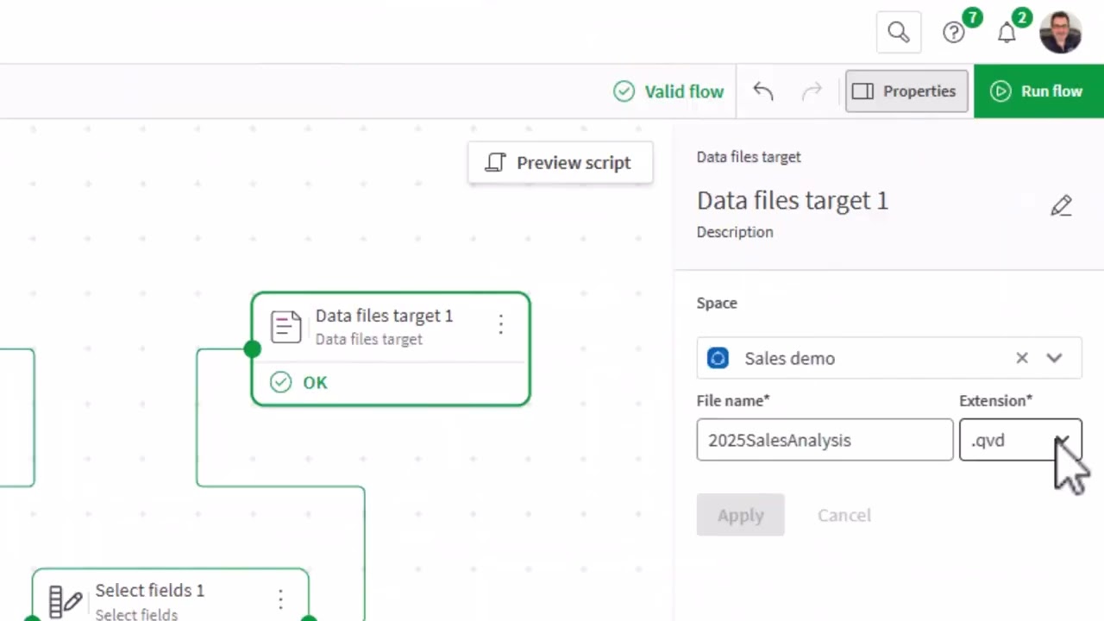Clear the Sales demo space selection
Image resolution: width=1104 pixels, height=621 pixels.
pyautogui.click(x=1022, y=358)
